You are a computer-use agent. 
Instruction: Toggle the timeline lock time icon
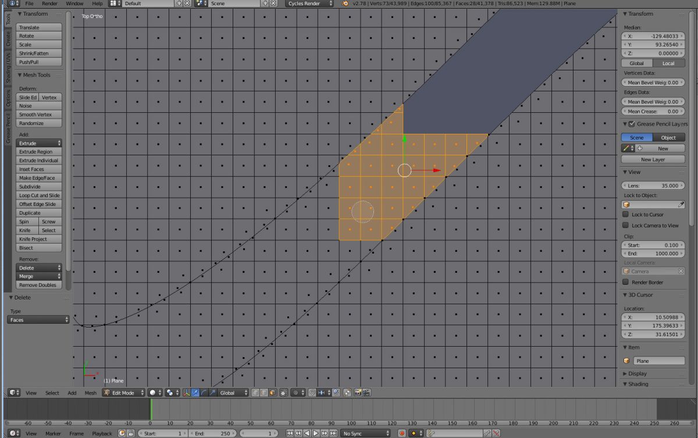coord(131,433)
